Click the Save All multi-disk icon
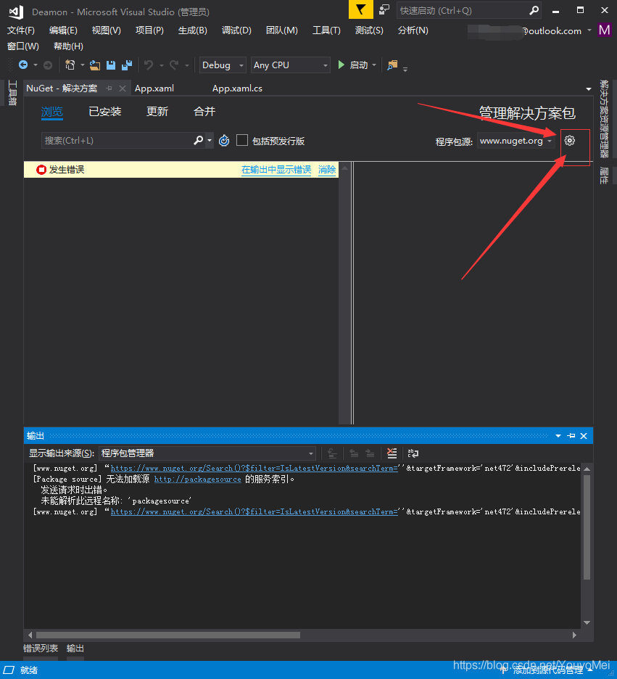 point(127,65)
